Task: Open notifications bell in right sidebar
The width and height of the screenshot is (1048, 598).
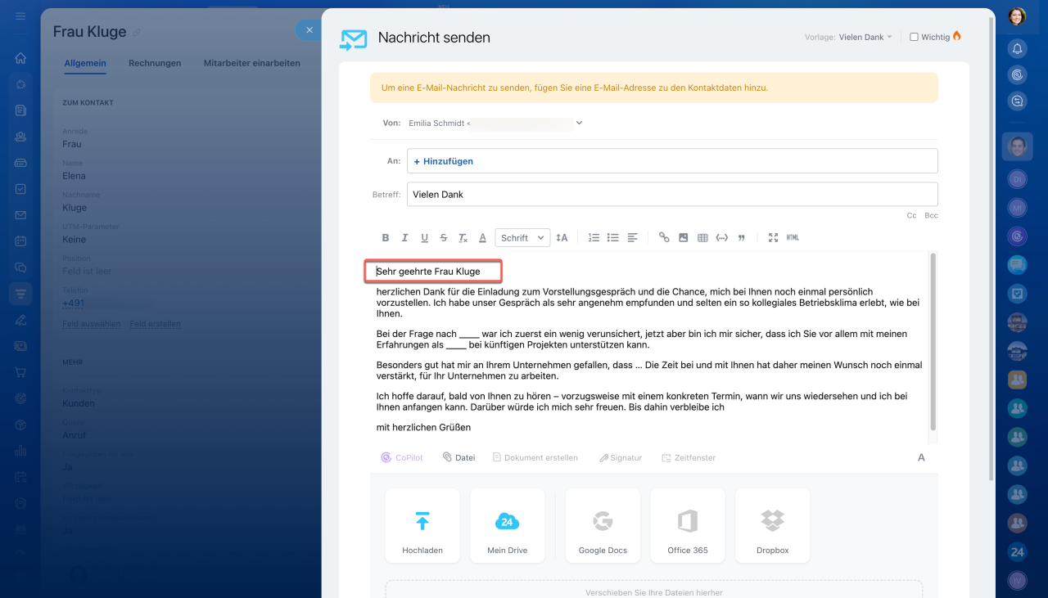Action: coord(1017,49)
